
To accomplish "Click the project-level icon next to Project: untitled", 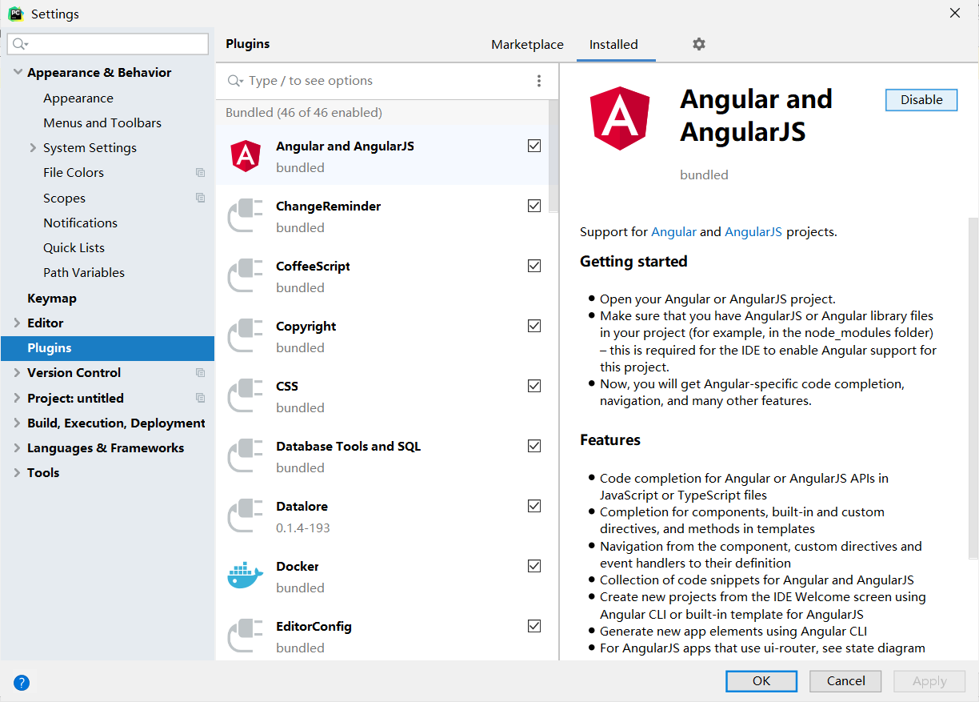I will pos(200,398).
